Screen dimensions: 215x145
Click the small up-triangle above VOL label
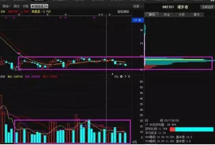[x=112, y=74]
